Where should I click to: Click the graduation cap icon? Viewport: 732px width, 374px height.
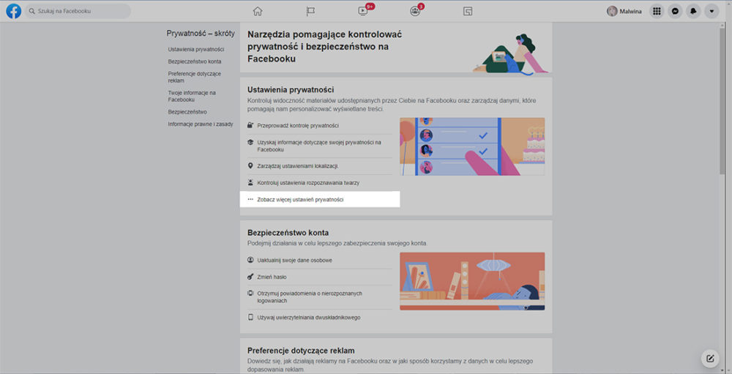coord(250,143)
